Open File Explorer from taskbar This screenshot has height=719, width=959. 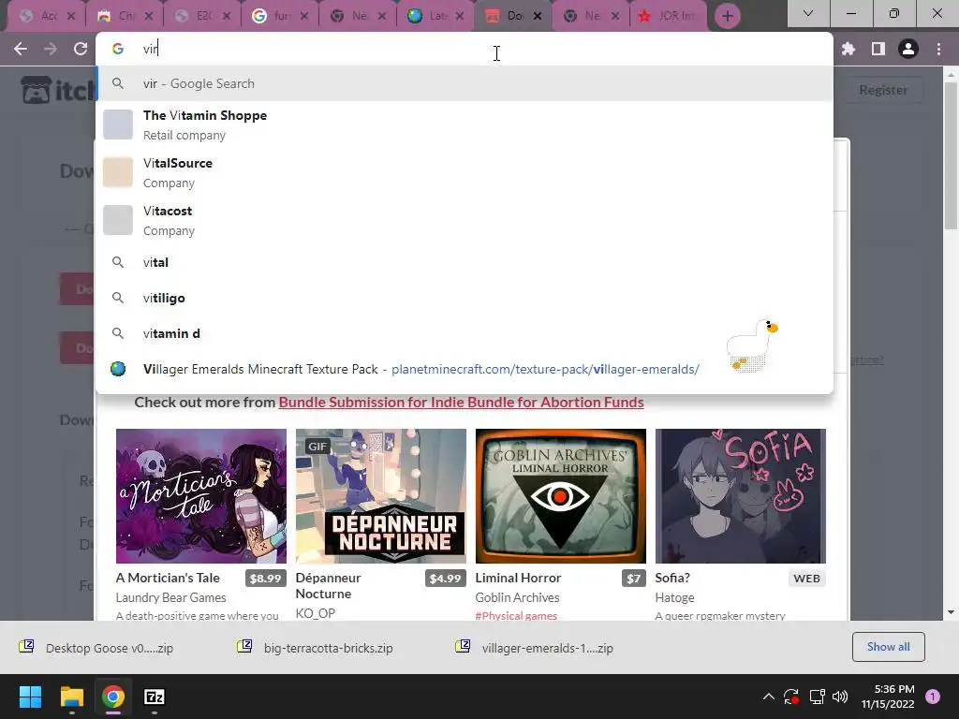pyautogui.click(x=71, y=697)
